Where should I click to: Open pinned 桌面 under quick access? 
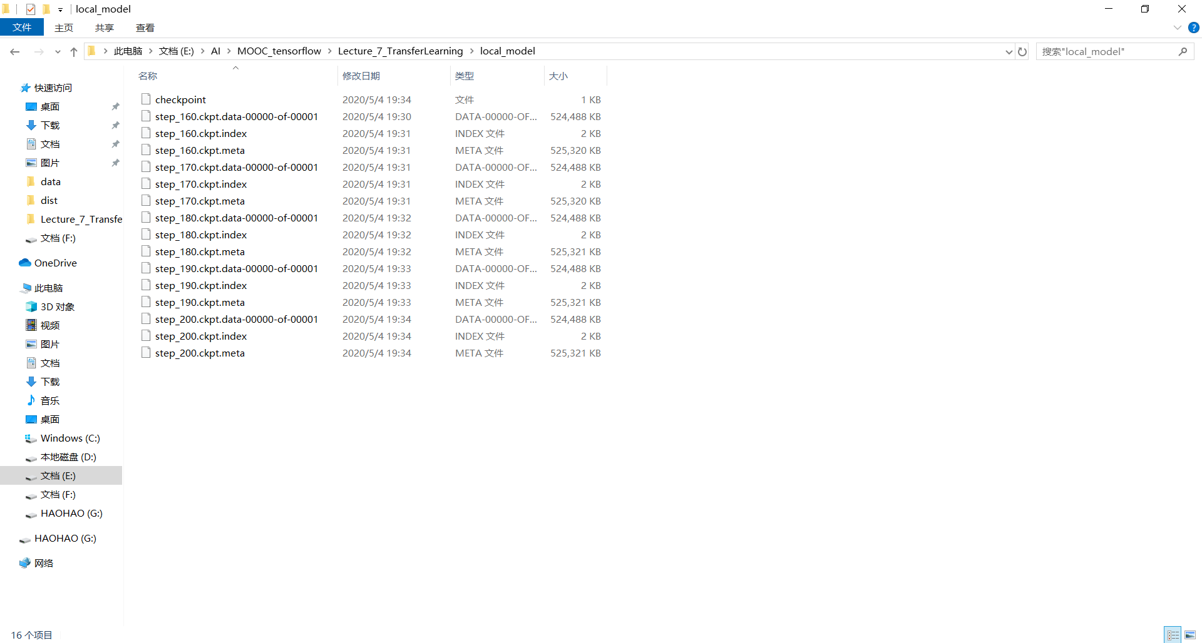click(50, 106)
